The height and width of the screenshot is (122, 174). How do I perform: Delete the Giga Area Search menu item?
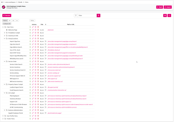[38, 44]
